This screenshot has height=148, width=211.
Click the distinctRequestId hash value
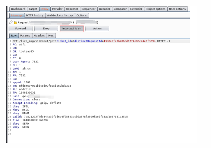coord(129,41)
